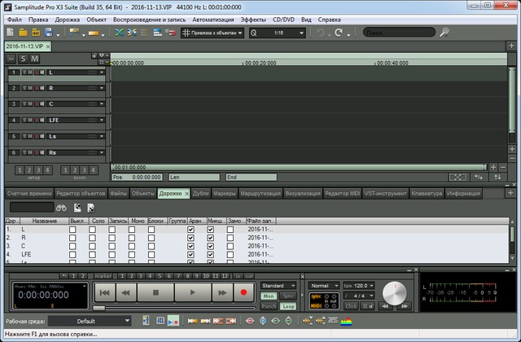Click the Undo arrow icon
This screenshot has height=342, width=521.
click(321, 33)
